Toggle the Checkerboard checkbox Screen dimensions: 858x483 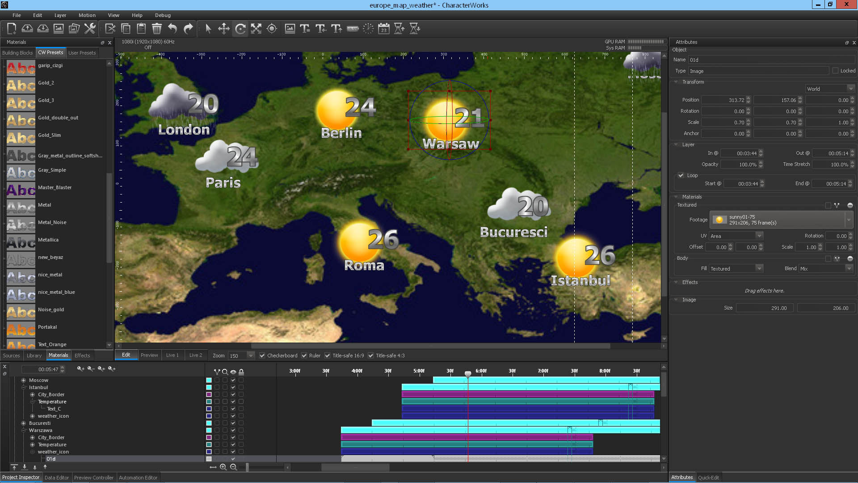click(x=262, y=356)
